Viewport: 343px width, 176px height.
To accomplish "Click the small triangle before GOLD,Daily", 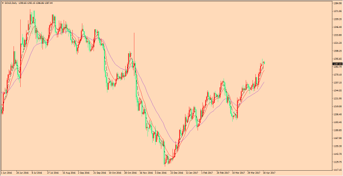I will tap(2, 3).
